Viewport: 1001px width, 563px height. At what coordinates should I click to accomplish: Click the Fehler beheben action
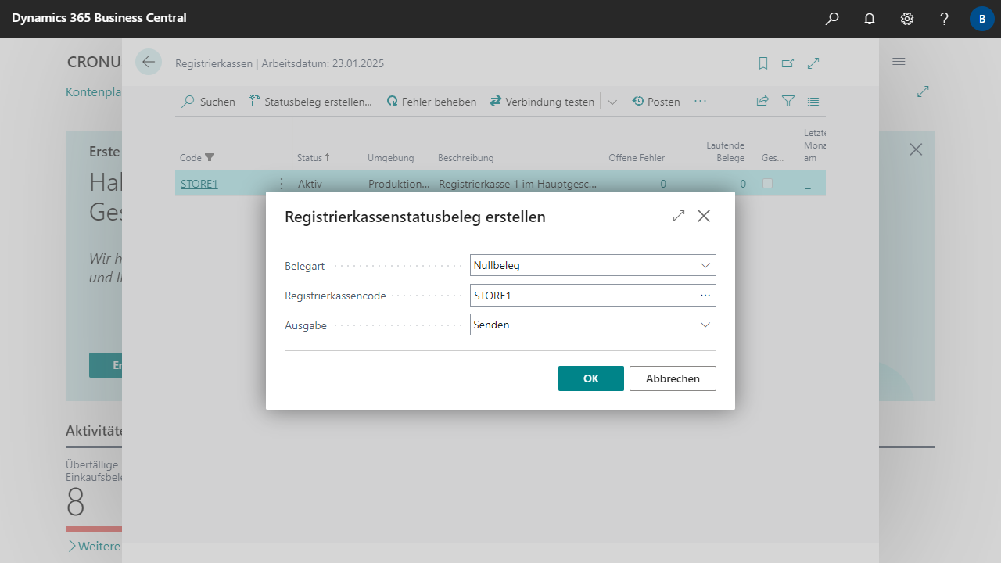[x=432, y=102]
